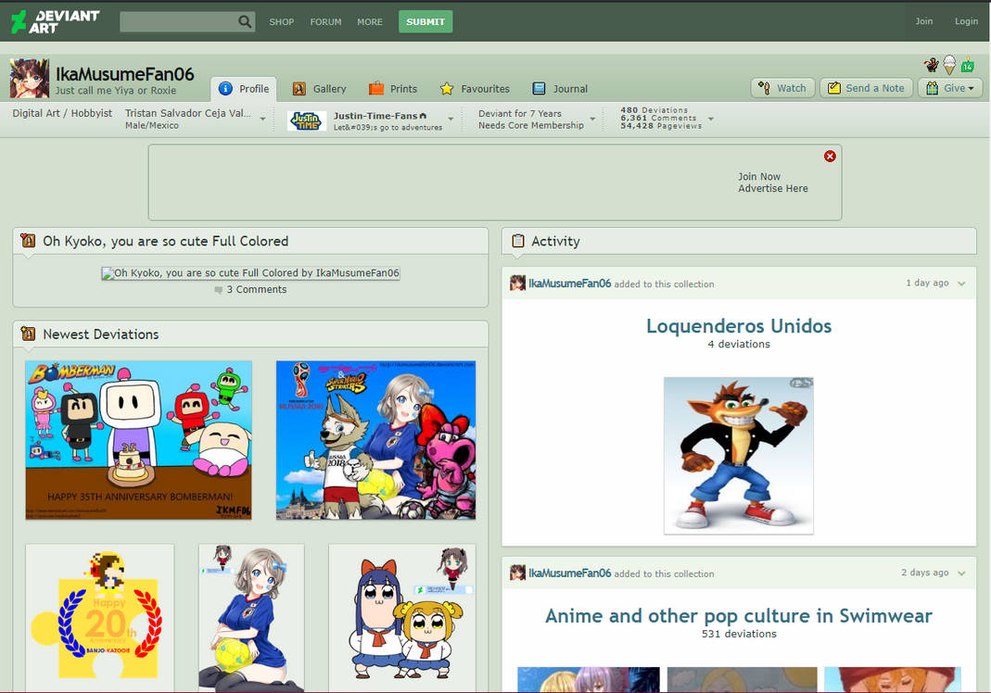Click the search magnifier icon

245,21
